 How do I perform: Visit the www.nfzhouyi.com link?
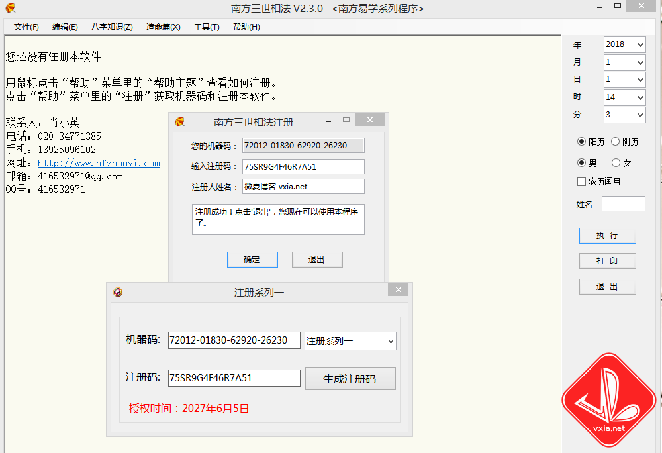coord(99,163)
